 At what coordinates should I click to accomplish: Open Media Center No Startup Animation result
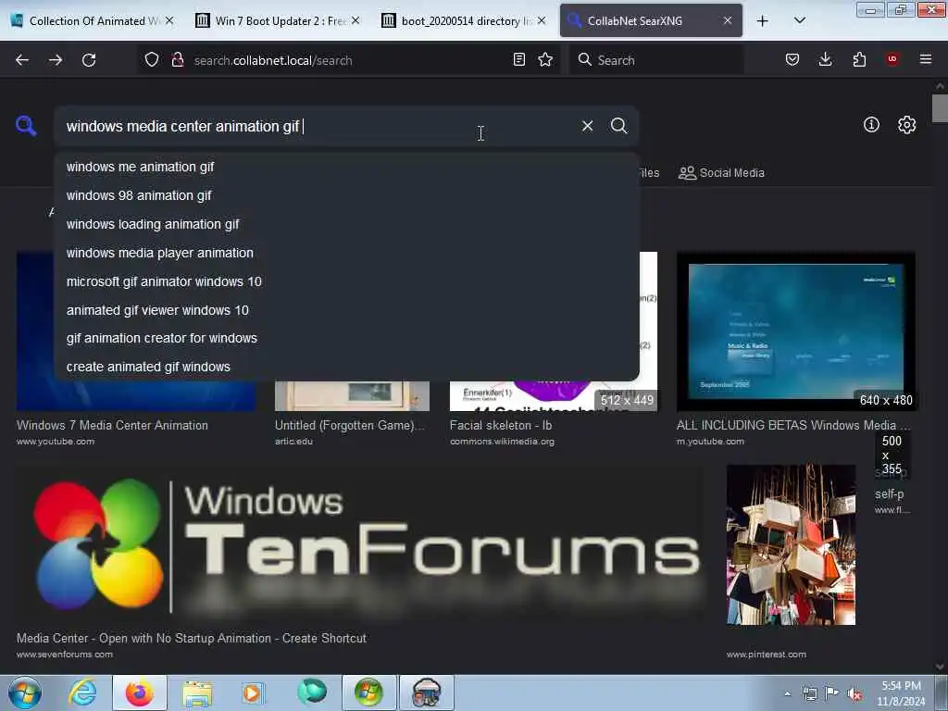191,639
